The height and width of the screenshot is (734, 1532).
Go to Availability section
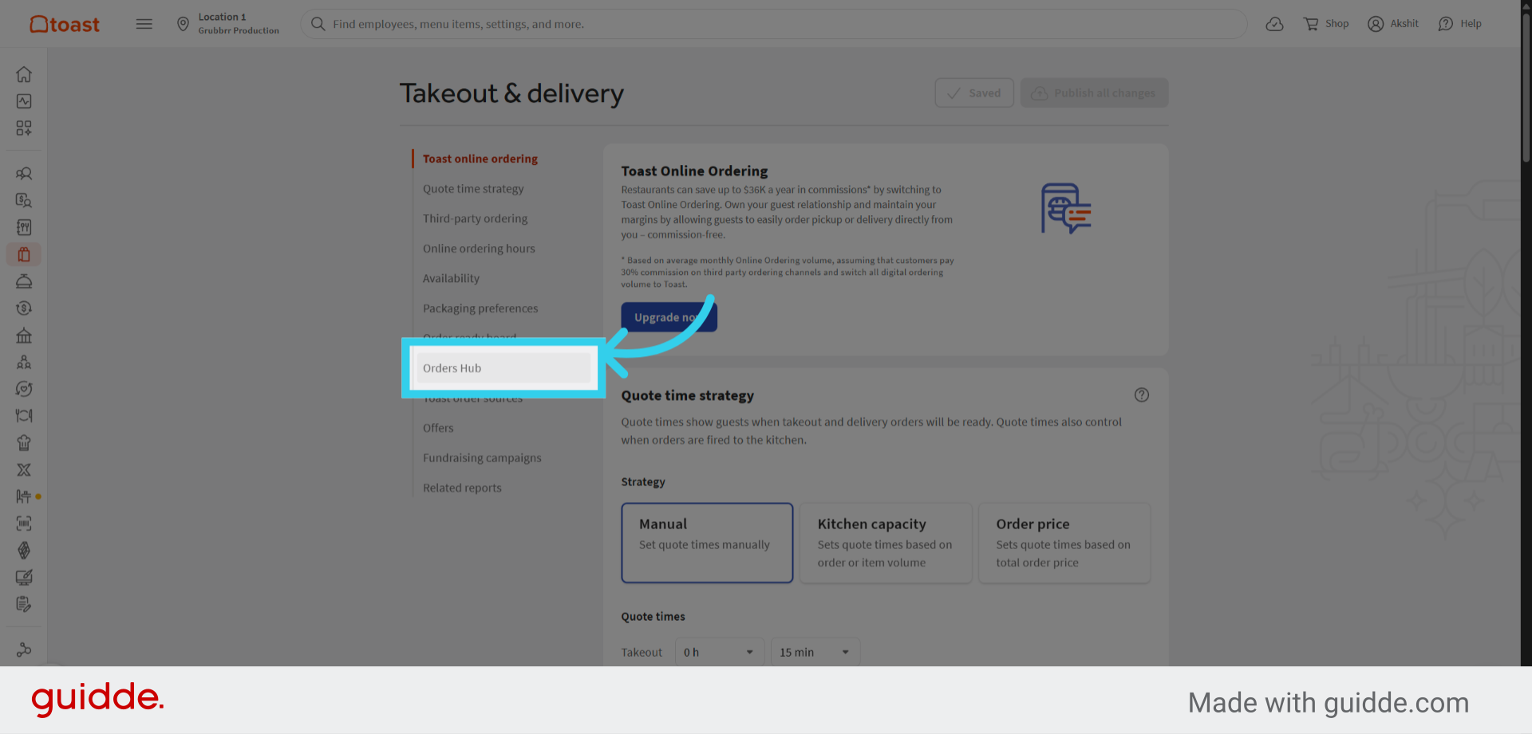tap(451, 278)
